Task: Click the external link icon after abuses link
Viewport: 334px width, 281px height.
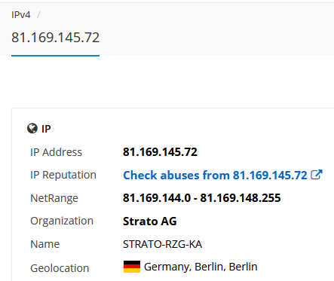Action: [317, 175]
